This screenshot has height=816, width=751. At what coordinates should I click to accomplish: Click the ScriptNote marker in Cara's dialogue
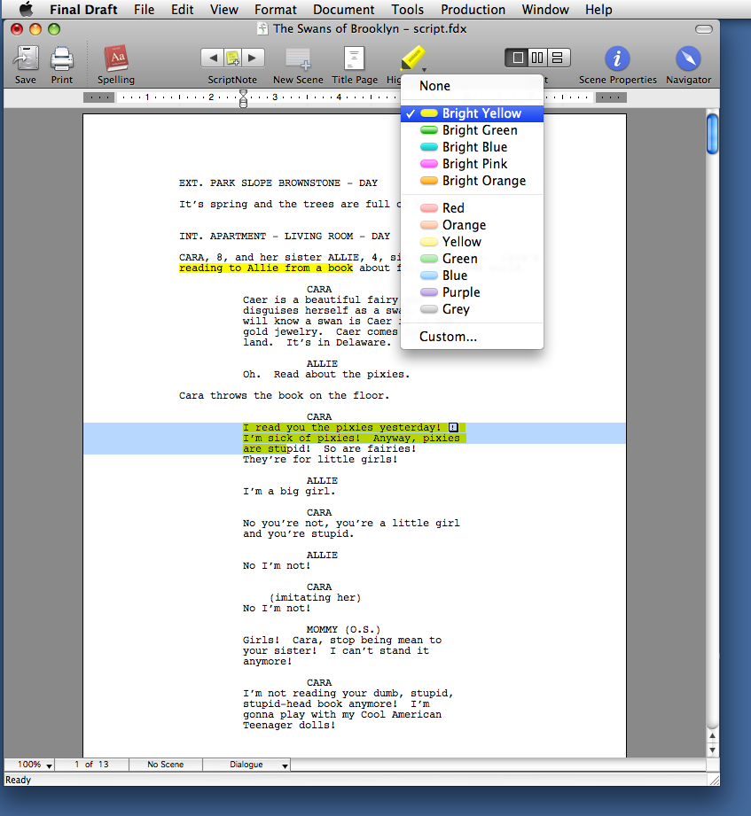point(453,427)
